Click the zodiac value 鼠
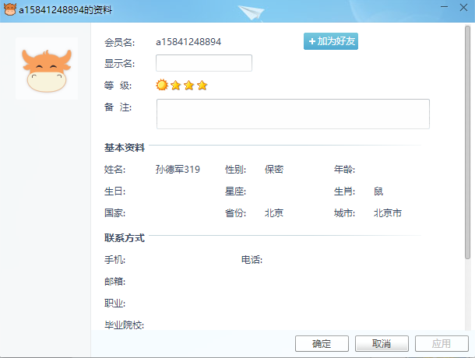Image resolution: width=475 pixels, height=358 pixels. point(378,191)
